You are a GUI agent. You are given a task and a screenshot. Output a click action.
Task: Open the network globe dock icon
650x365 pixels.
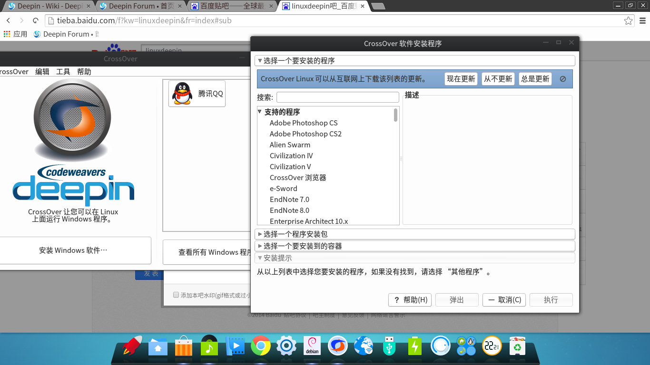pyautogui.click(x=364, y=346)
